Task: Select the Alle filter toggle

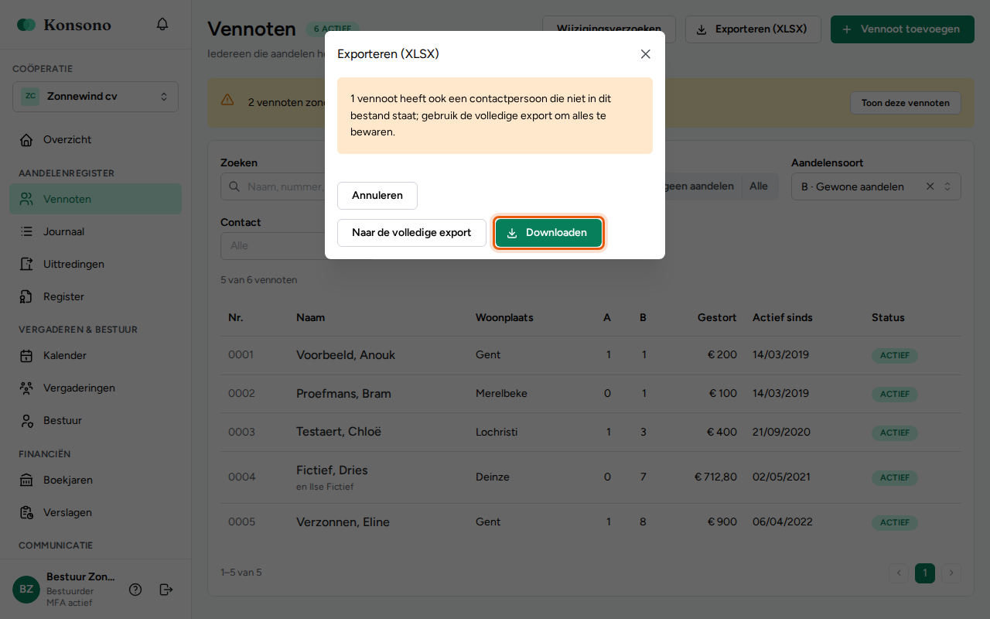Action: click(759, 186)
